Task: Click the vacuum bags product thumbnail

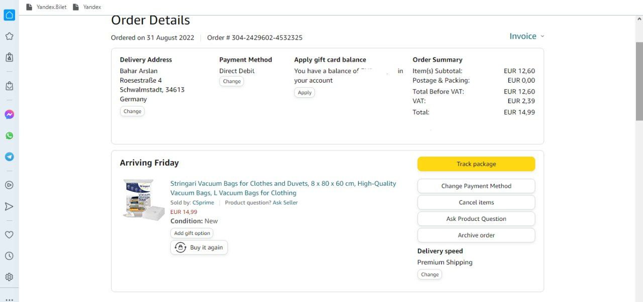Action: click(x=144, y=199)
